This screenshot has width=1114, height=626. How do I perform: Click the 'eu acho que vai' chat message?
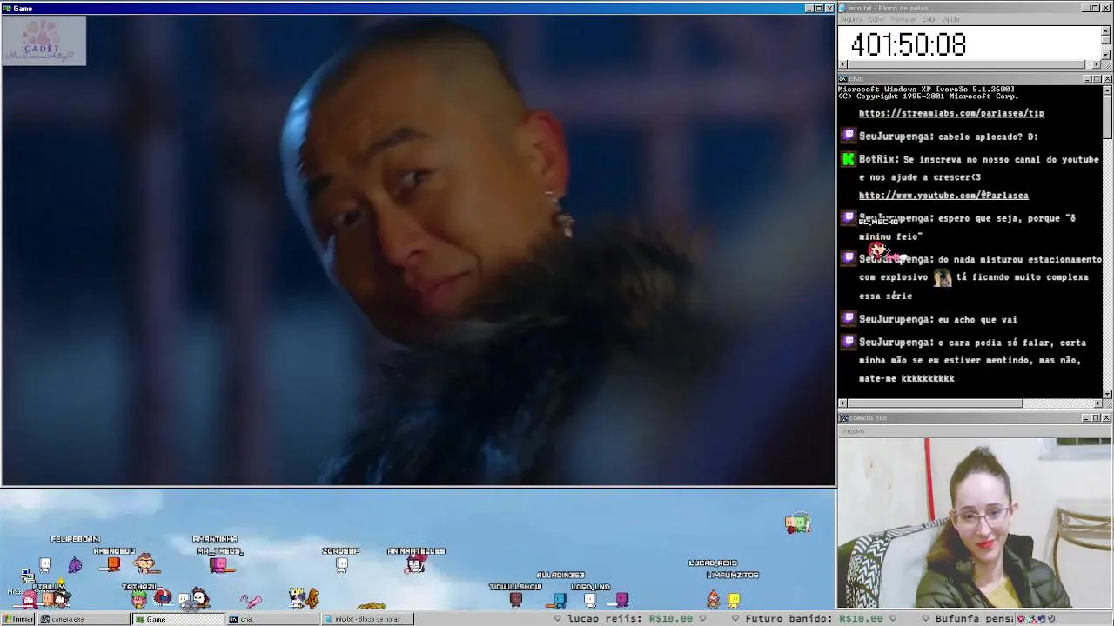(x=937, y=320)
